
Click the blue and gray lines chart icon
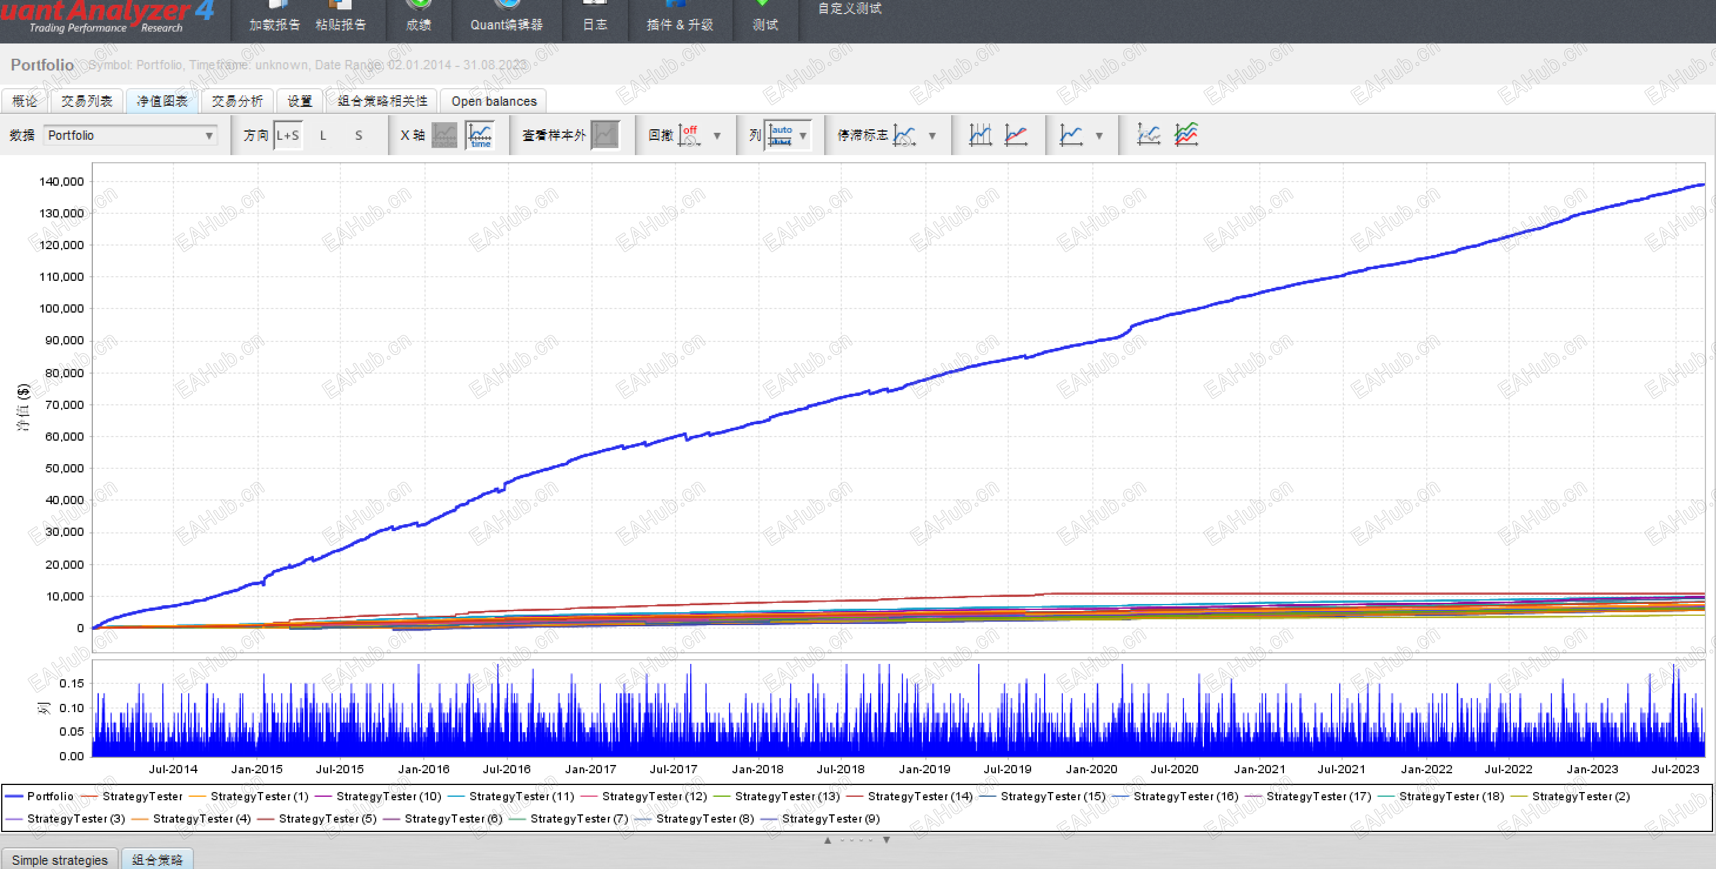tap(1149, 135)
